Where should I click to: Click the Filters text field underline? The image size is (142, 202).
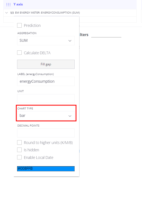(x=106, y=37)
